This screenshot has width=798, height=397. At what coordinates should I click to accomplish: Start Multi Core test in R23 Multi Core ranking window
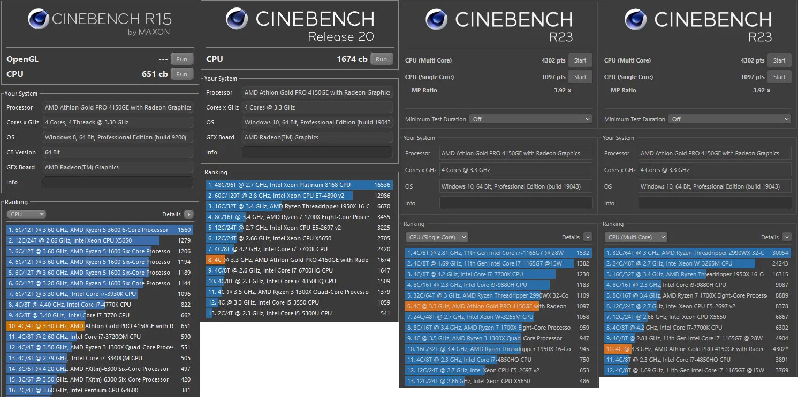click(x=779, y=60)
